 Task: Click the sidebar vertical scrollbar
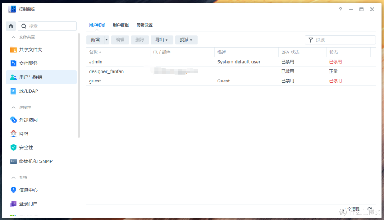(79, 86)
